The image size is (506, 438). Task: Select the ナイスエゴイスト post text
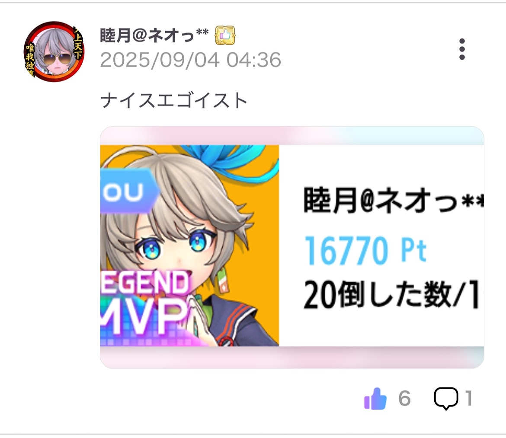coord(174,100)
